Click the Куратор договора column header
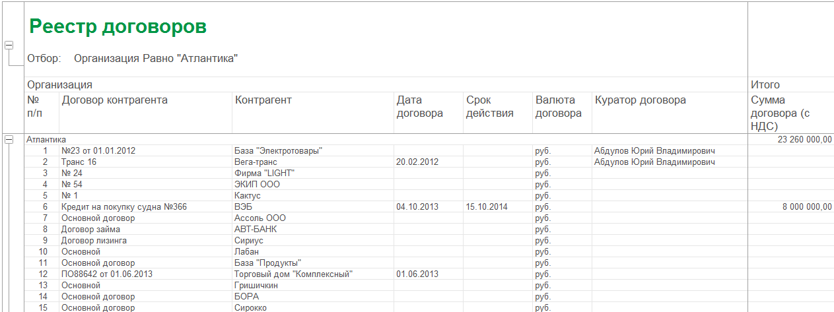This screenshot has height=312, width=834. pyautogui.click(x=640, y=100)
